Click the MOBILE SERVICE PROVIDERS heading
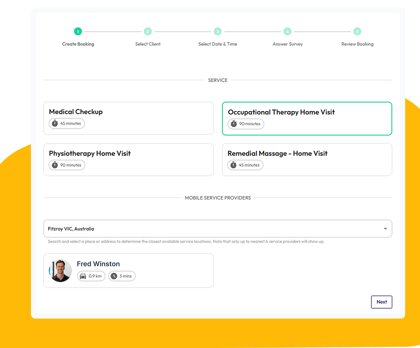Viewport: 420px width, 348px height. tap(218, 198)
